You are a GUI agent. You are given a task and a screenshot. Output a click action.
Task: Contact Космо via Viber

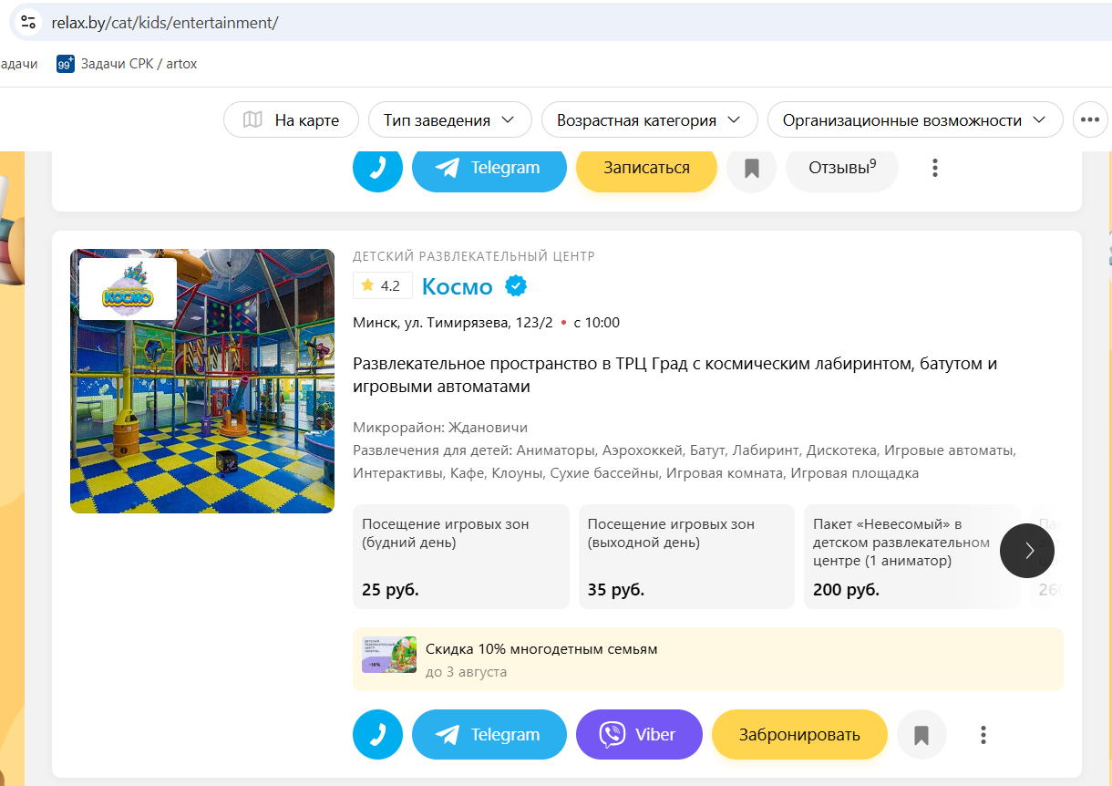coord(639,735)
